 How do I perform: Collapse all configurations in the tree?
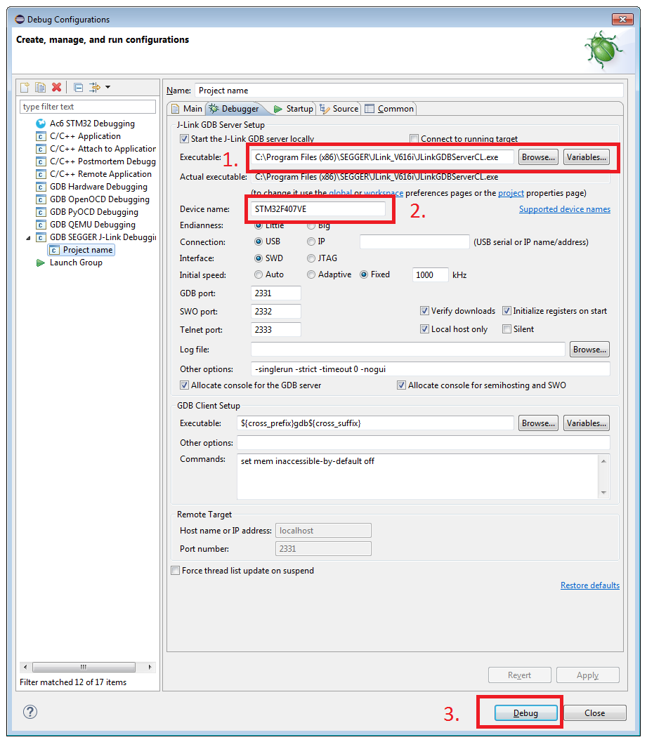(78, 87)
